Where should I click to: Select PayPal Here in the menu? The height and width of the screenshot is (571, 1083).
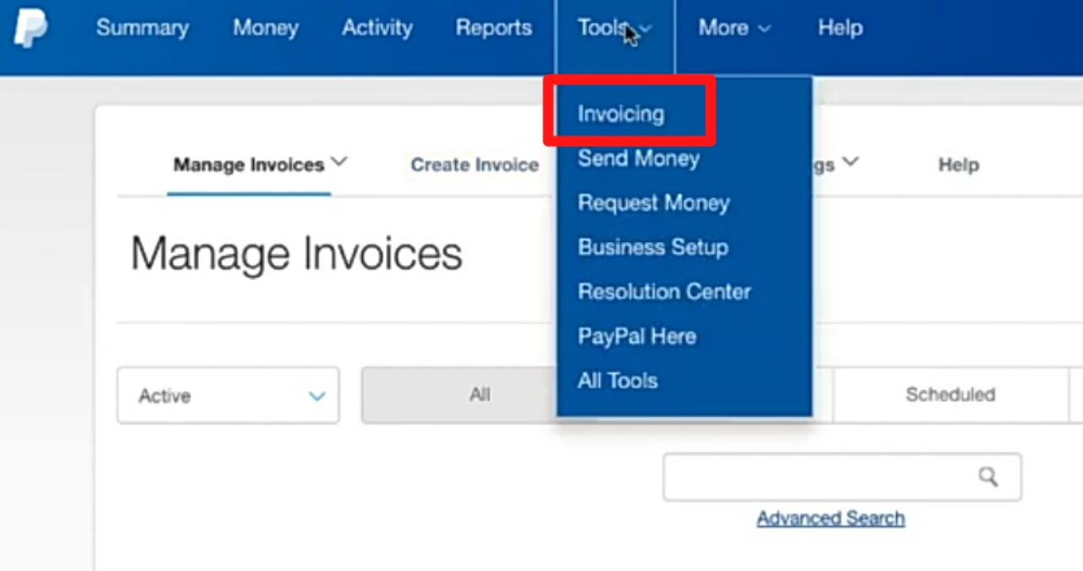636,336
